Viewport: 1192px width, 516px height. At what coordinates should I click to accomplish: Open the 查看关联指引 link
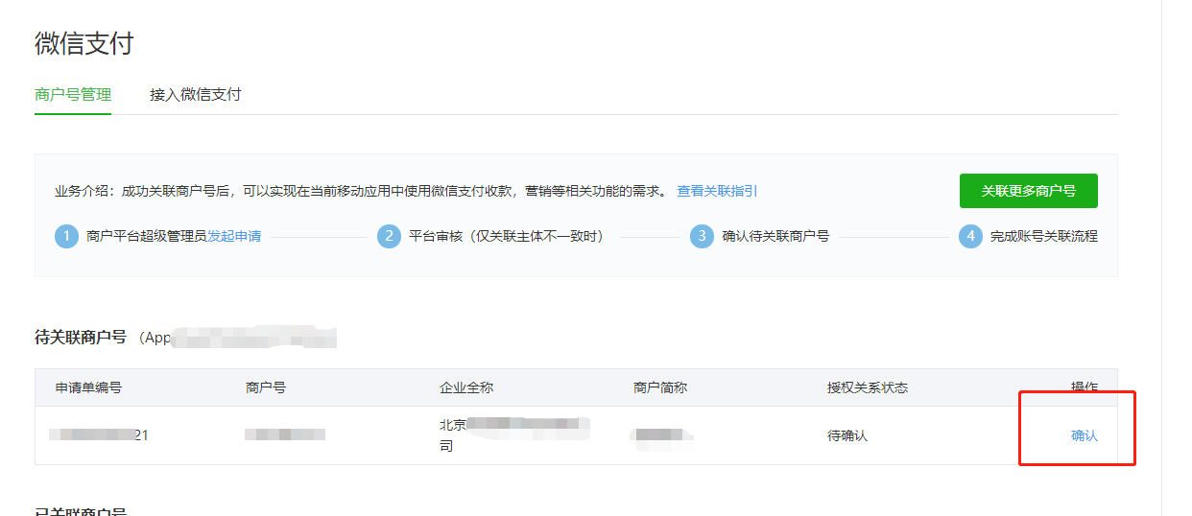click(717, 191)
